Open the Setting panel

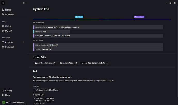point(9,91)
